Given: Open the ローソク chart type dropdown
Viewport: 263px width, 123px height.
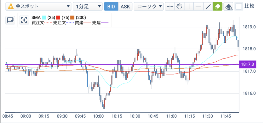Looking at the screenshot, I should point(149,6).
